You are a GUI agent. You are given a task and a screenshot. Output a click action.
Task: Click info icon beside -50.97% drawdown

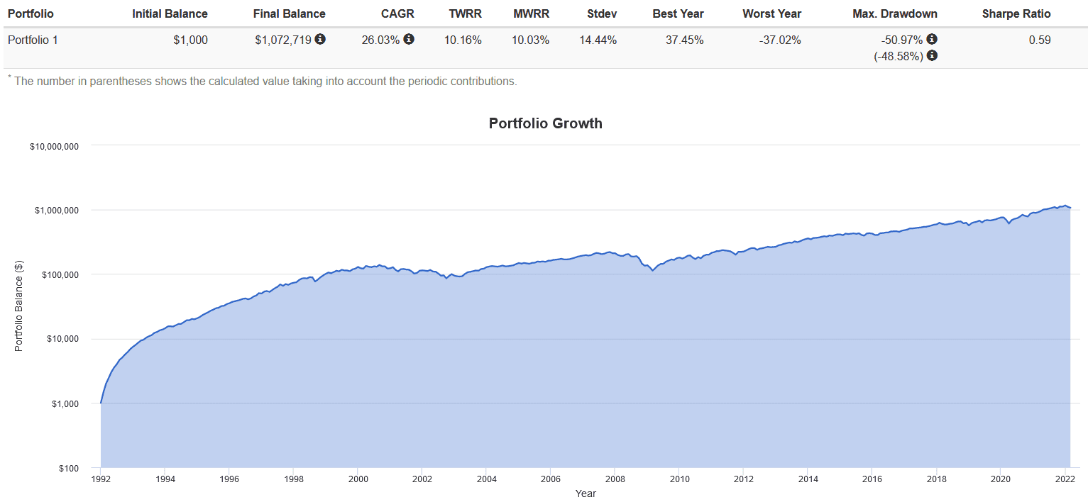(x=932, y=40)
